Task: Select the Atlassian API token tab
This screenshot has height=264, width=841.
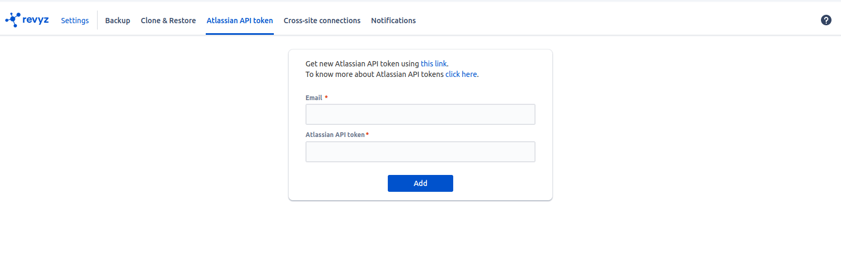Action: coord(240,21)
